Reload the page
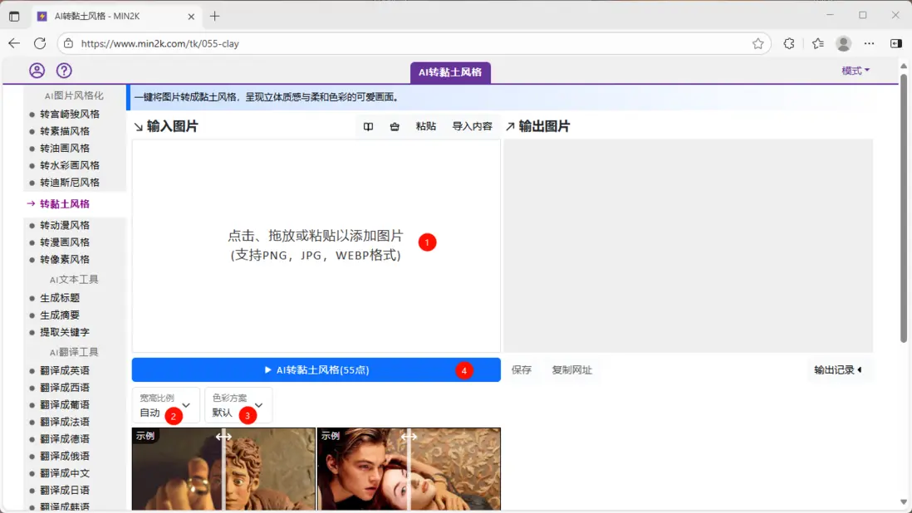The height and width of the screenshot is (513, 912). (x=40, y=43)
